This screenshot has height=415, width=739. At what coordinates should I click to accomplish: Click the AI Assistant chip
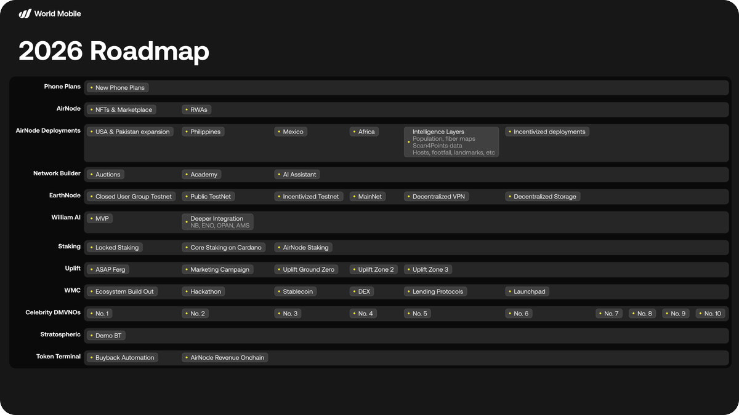297,175
